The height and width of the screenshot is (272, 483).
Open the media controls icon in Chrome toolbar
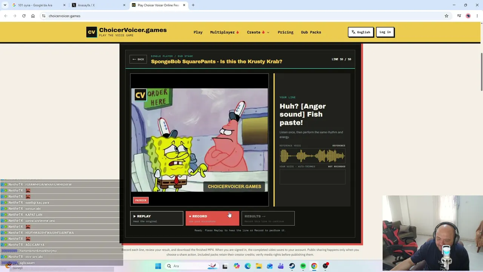point(459,16)
